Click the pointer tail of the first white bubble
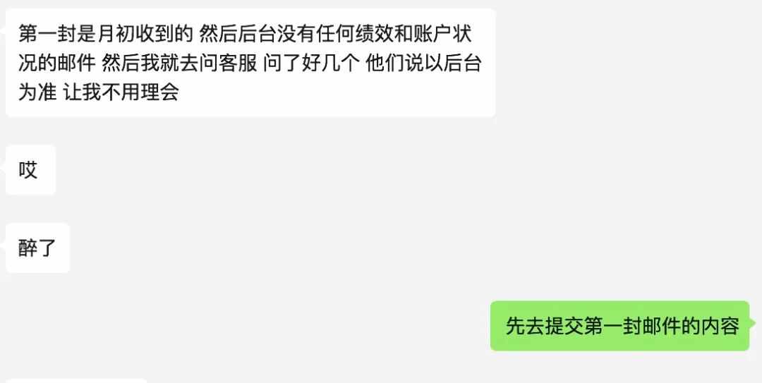The height and width of the screenshot is (383, 762). [3, 29]
